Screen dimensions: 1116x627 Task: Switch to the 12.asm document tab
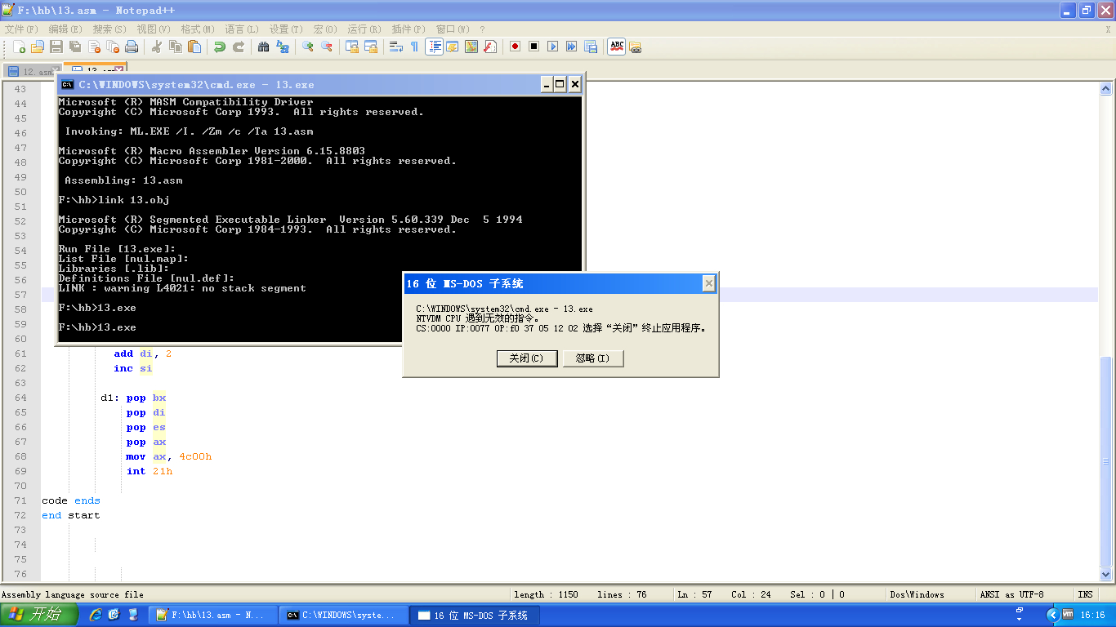33,72
